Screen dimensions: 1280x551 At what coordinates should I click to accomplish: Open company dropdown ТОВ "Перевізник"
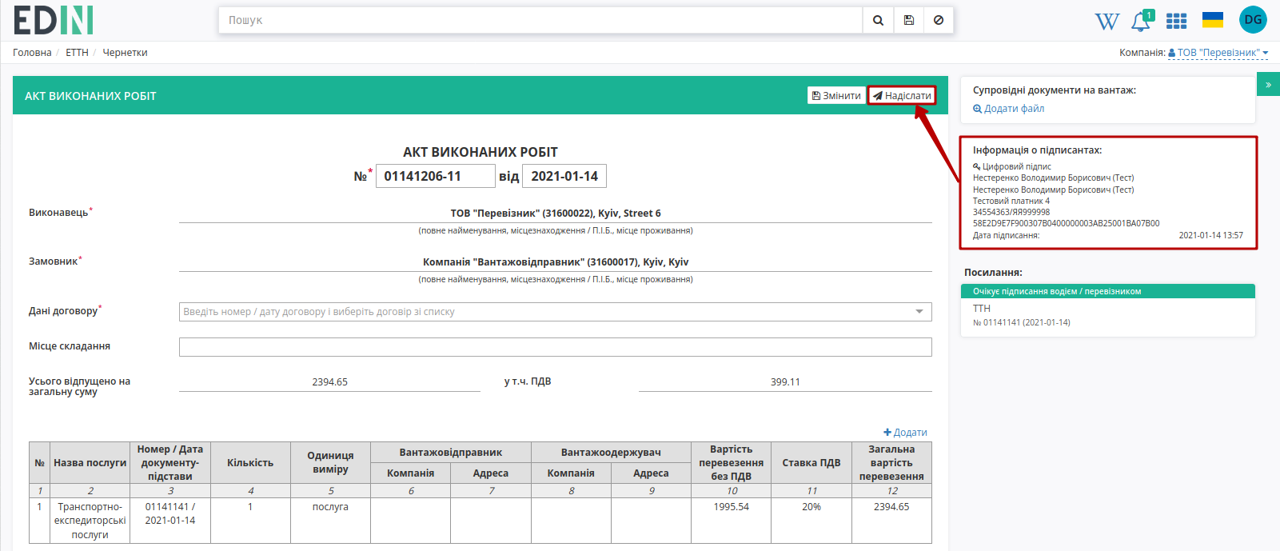(x=1218, y=53)
